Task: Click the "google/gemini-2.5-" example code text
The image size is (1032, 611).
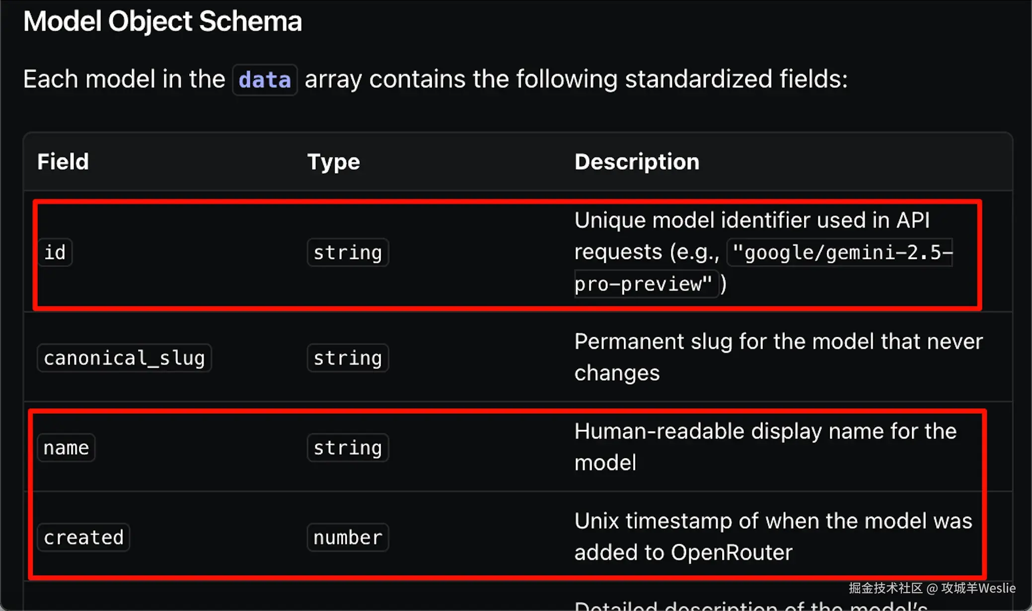Action: coord(840,252)
